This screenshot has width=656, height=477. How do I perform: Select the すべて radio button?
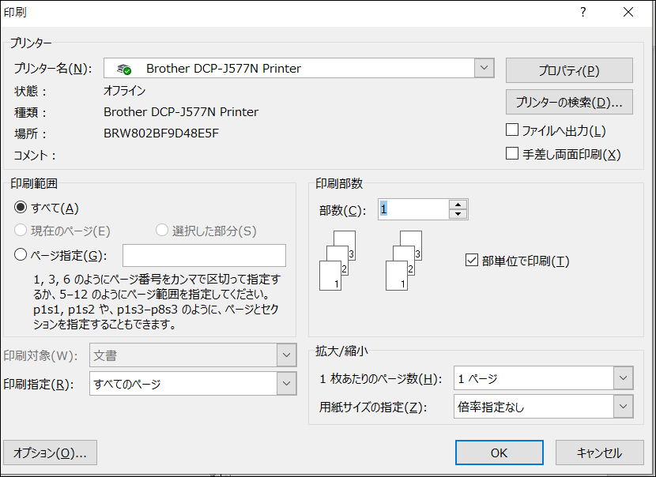coord(19,206)
